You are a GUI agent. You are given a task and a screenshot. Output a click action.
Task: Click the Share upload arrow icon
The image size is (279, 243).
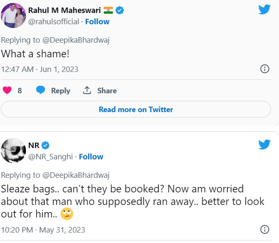[87, 90]
